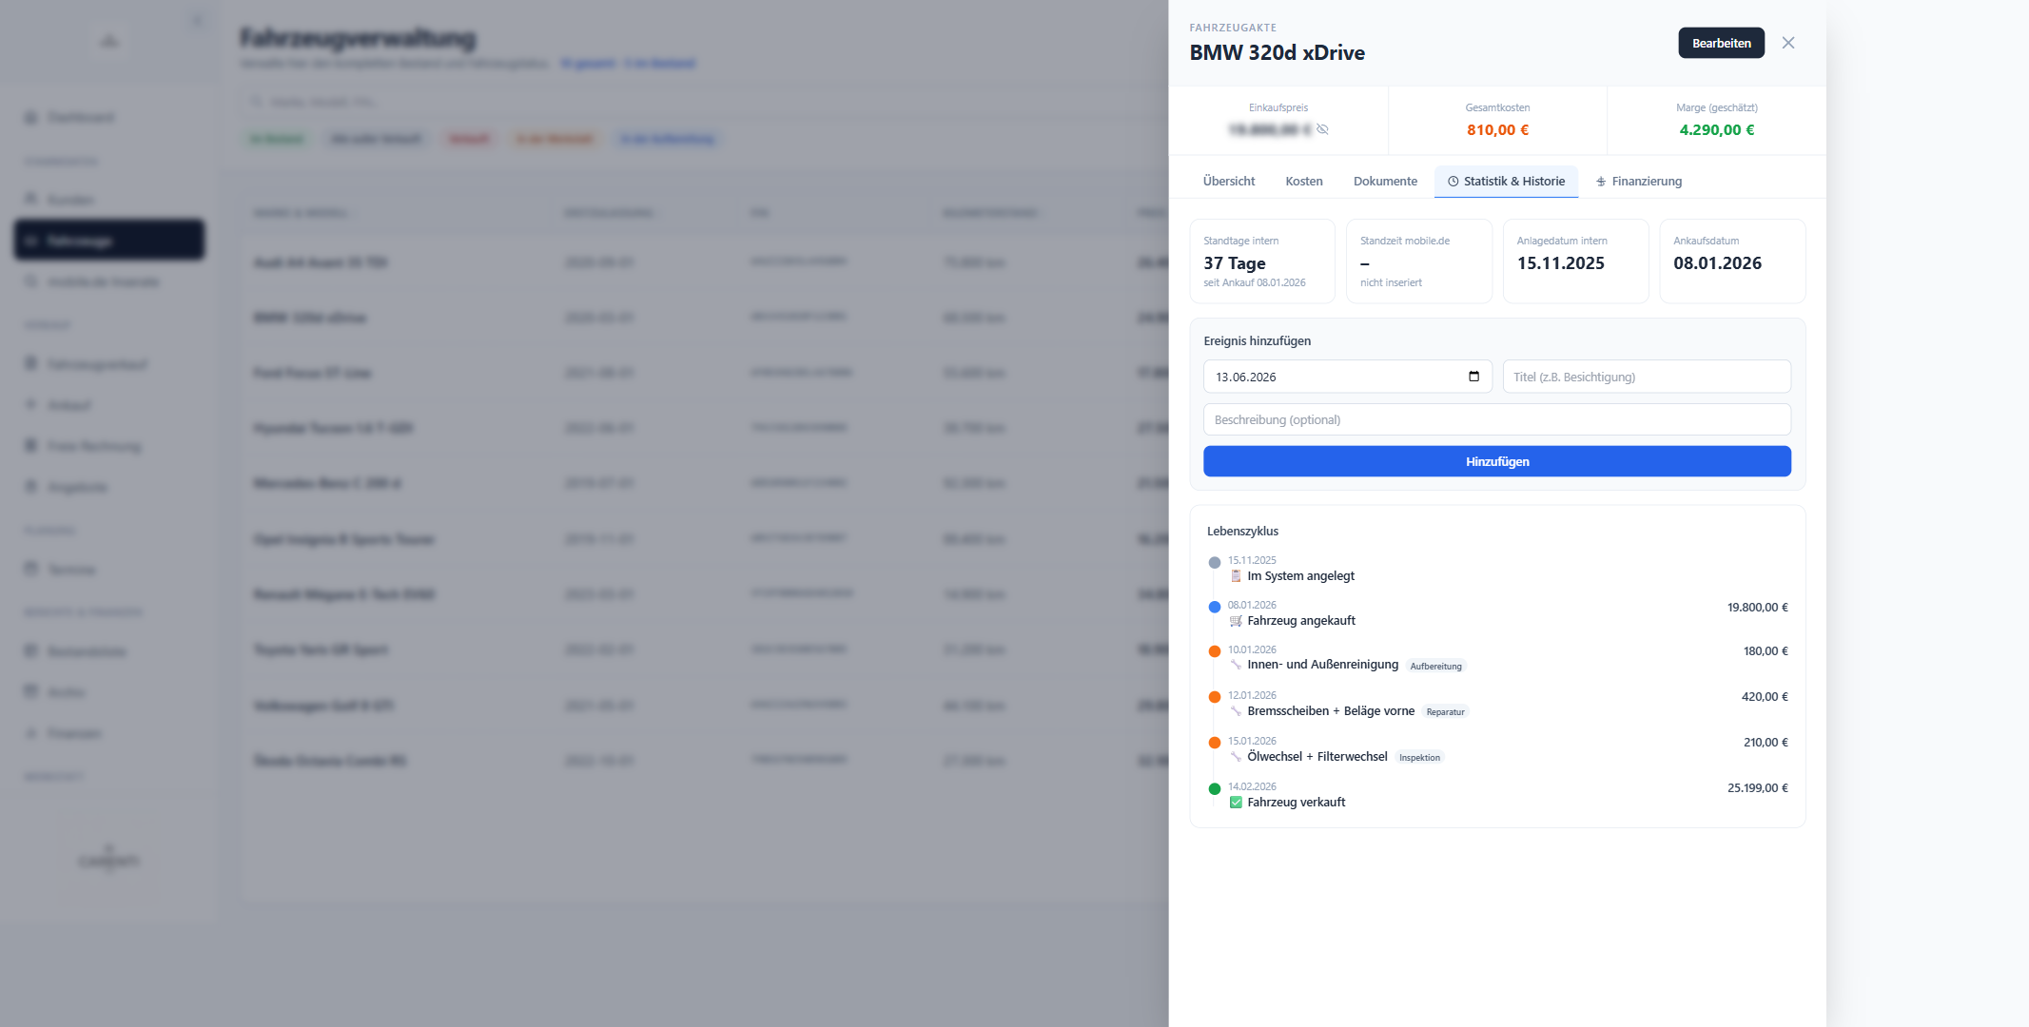Click the 19.800,00 € amount
Image resolution: width=2029 pixels, height=1027 pixels.
(x=1757, y=608)
